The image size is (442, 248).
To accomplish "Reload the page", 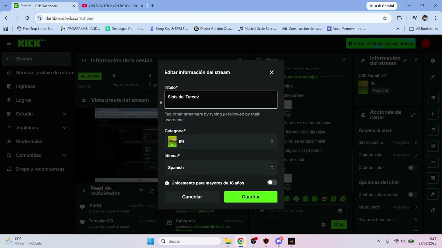I will (x=27, y=18).
